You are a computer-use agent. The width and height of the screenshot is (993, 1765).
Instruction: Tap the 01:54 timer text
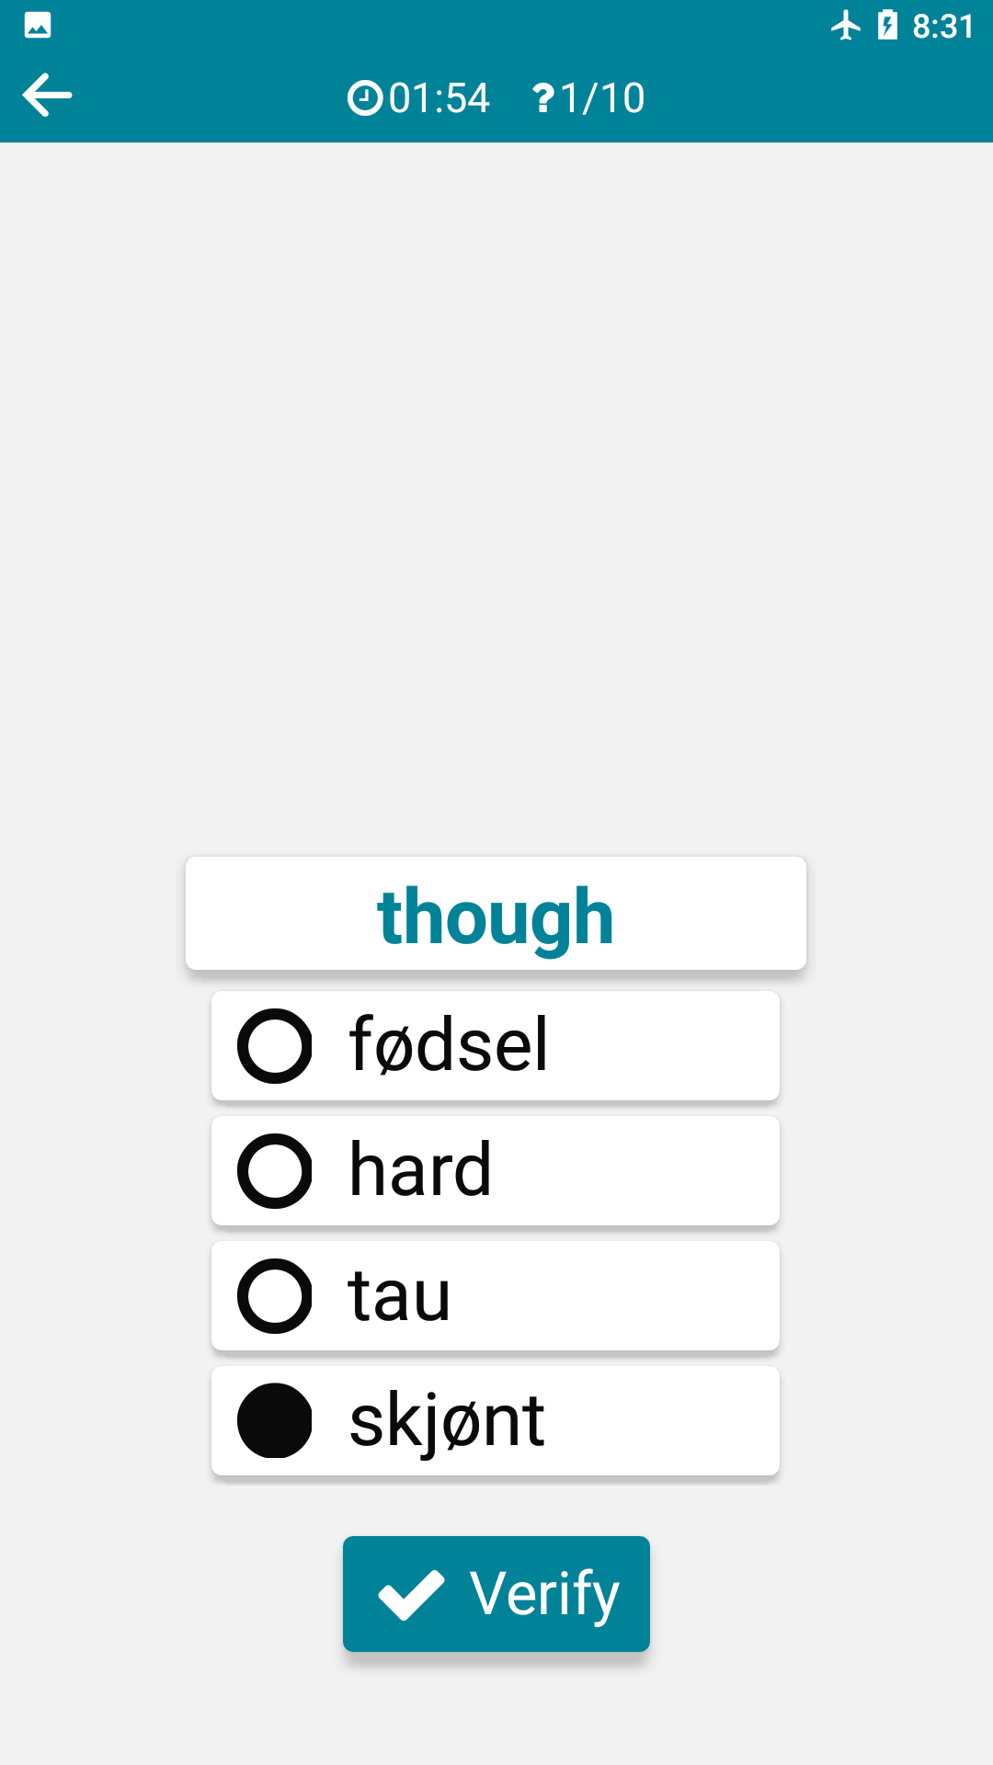click(439, 98)
